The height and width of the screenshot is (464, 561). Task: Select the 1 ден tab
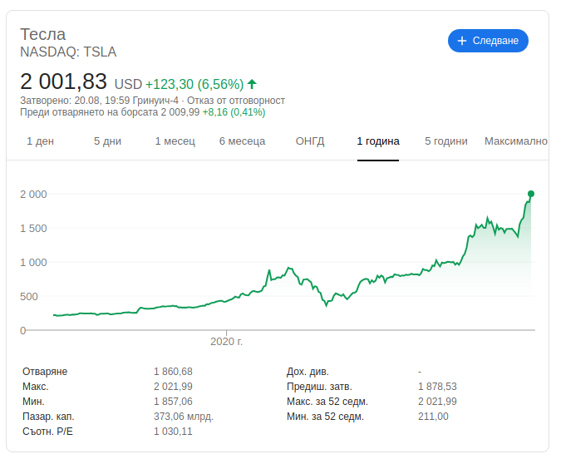[41, 141]
